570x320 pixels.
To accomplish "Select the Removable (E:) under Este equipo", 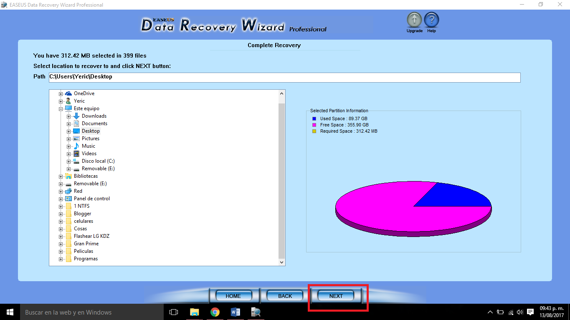I will [98, 169].
